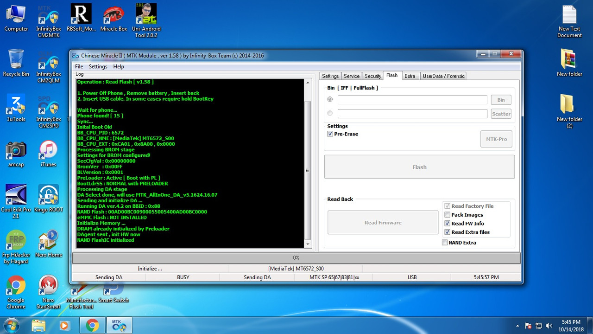Click the Read Firmware button

pyautogui.click(x=383, y=223)
